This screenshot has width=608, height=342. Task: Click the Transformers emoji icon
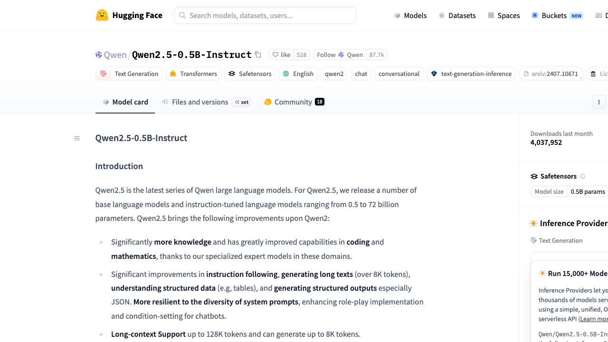(173, 74)
